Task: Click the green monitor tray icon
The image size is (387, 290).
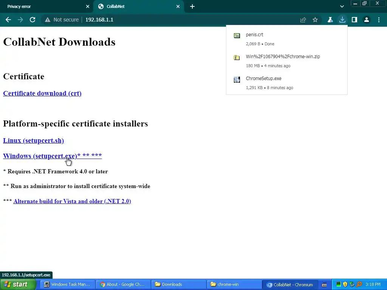Action: pos(339,284)
